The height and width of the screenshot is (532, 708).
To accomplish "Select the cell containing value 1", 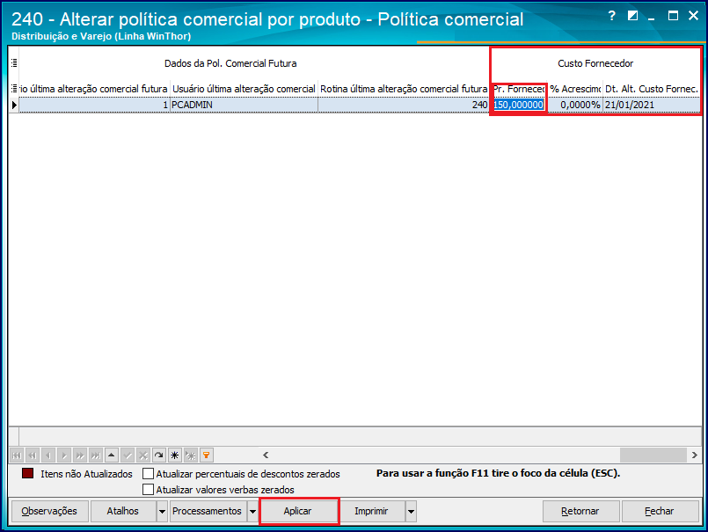I will [94, 105].
